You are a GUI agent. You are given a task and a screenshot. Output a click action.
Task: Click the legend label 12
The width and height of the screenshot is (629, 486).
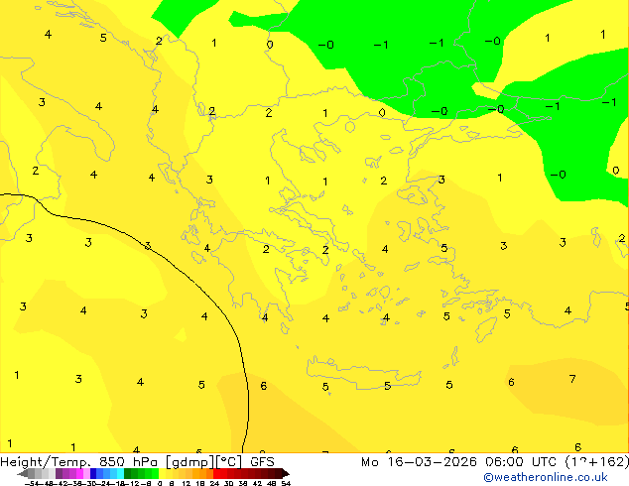tap(187, 483)
